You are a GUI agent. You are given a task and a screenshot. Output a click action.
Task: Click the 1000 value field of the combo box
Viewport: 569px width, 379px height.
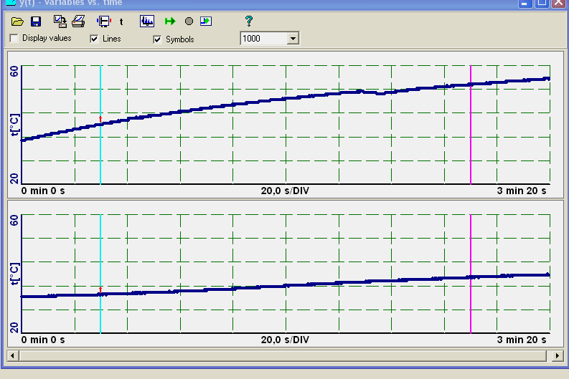point(264,38)
